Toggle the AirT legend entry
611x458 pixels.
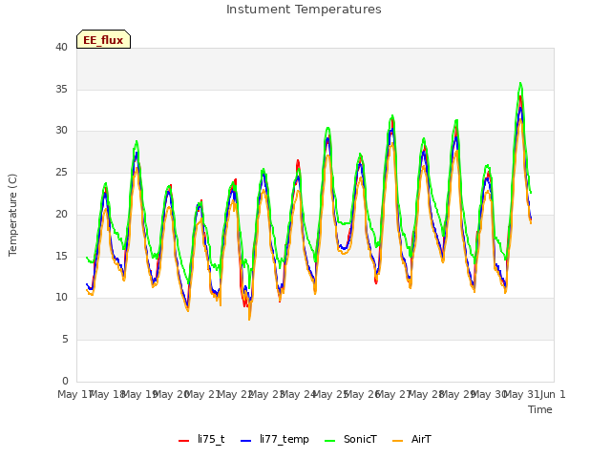coord(411,439)
